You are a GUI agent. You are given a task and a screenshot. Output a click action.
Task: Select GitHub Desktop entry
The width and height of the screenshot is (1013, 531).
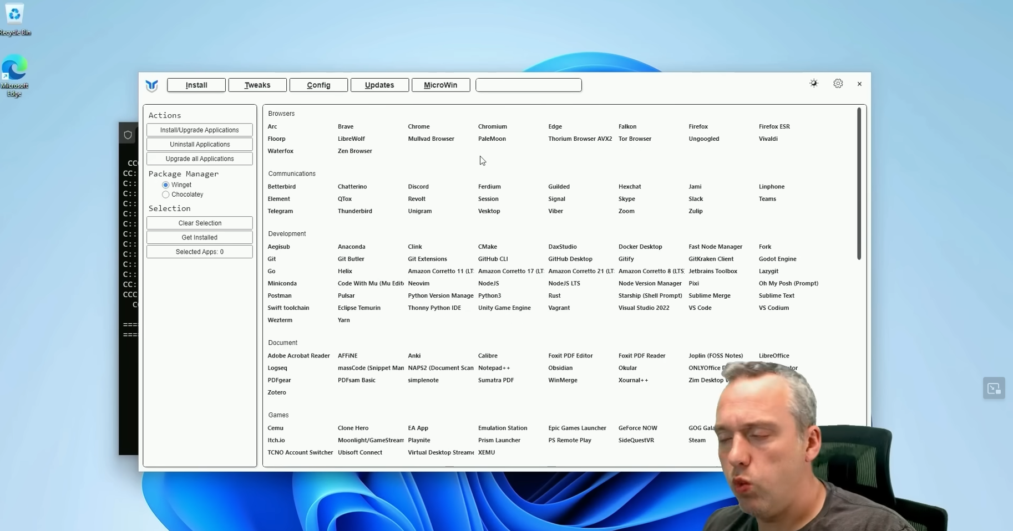tap(570, 259)
